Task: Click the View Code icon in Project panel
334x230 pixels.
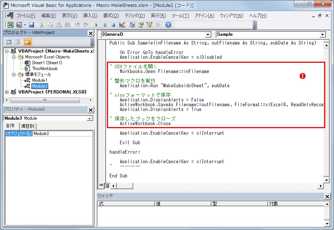Action: 9,42
